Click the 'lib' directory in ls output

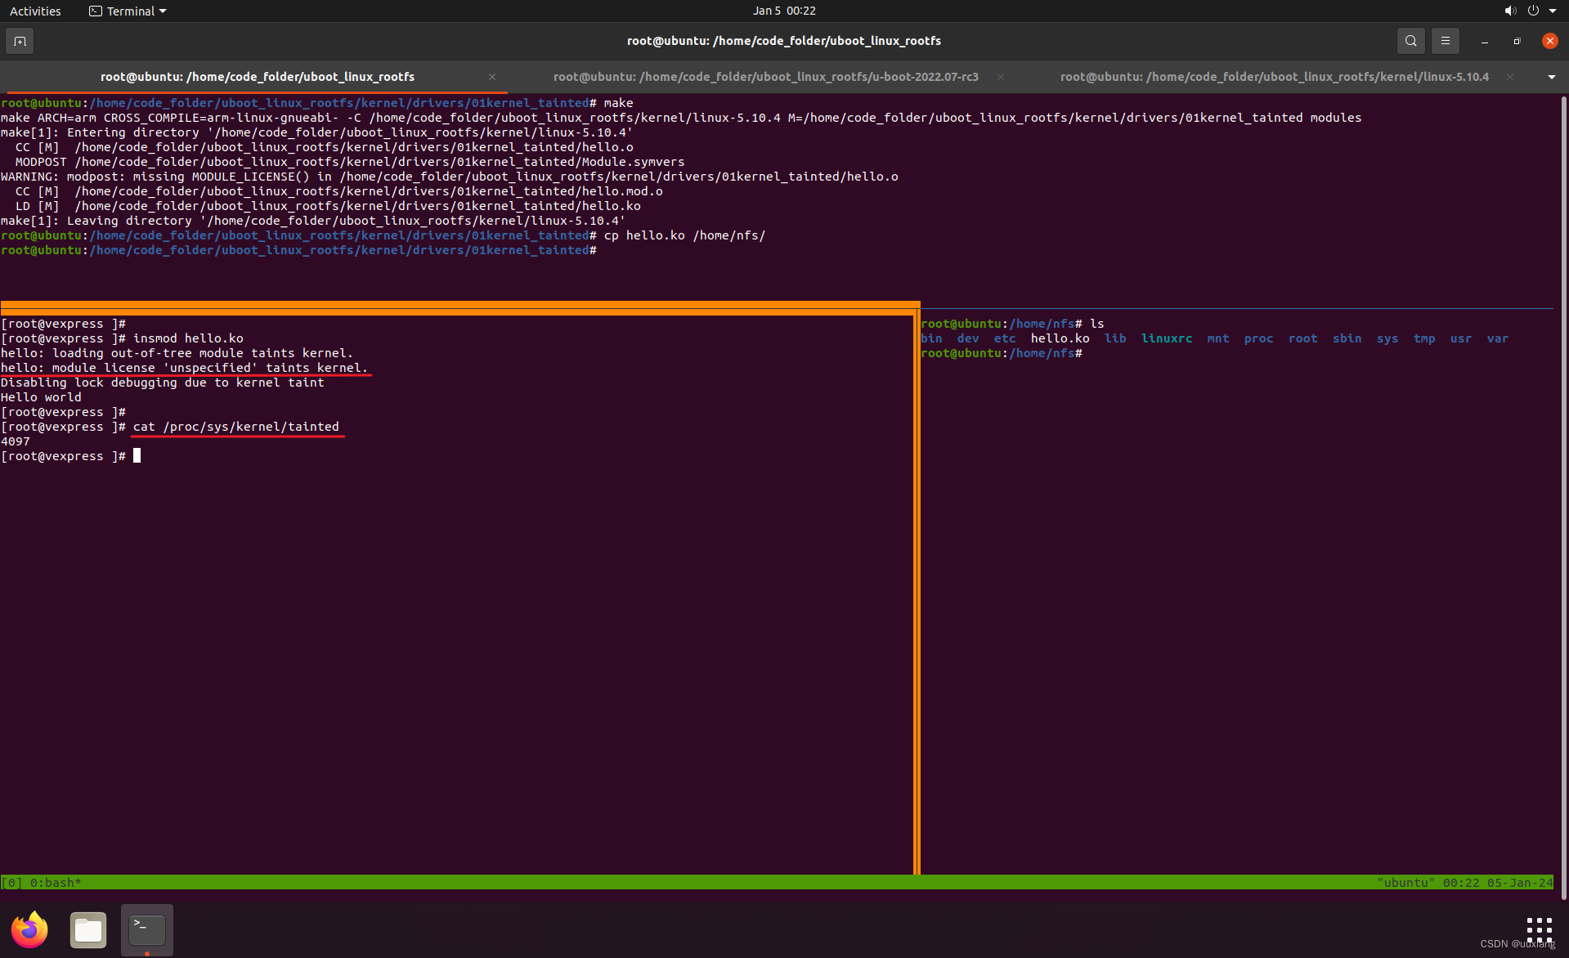(x=1115, y=338)
